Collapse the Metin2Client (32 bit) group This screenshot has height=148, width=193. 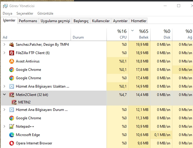(4, 94)
